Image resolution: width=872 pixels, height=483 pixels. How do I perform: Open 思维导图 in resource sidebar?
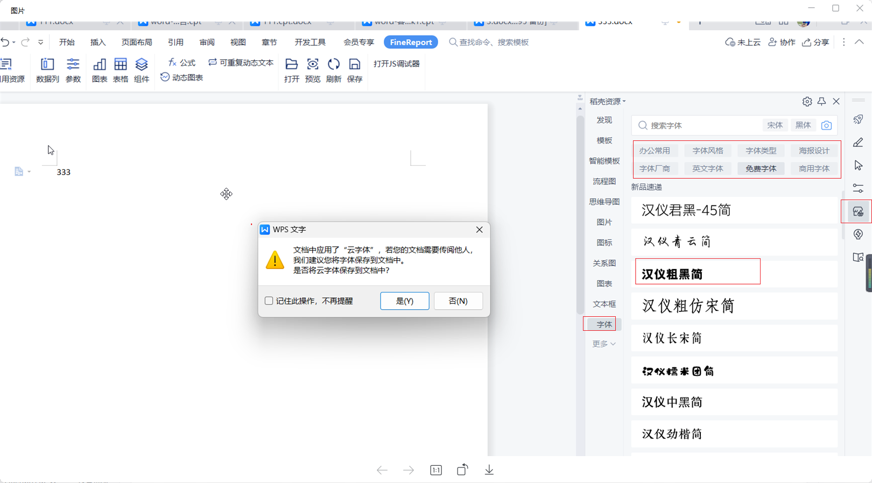[604, 202]
